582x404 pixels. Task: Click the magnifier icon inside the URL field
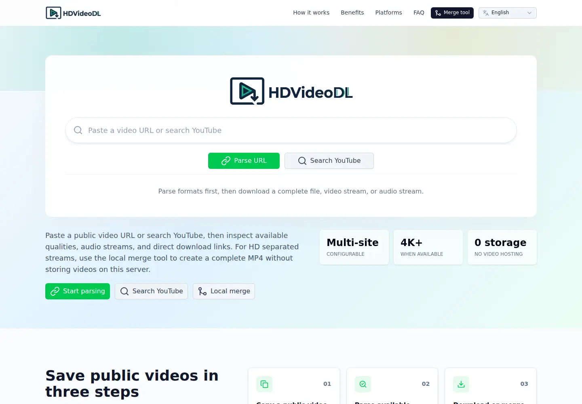[78, 130]
